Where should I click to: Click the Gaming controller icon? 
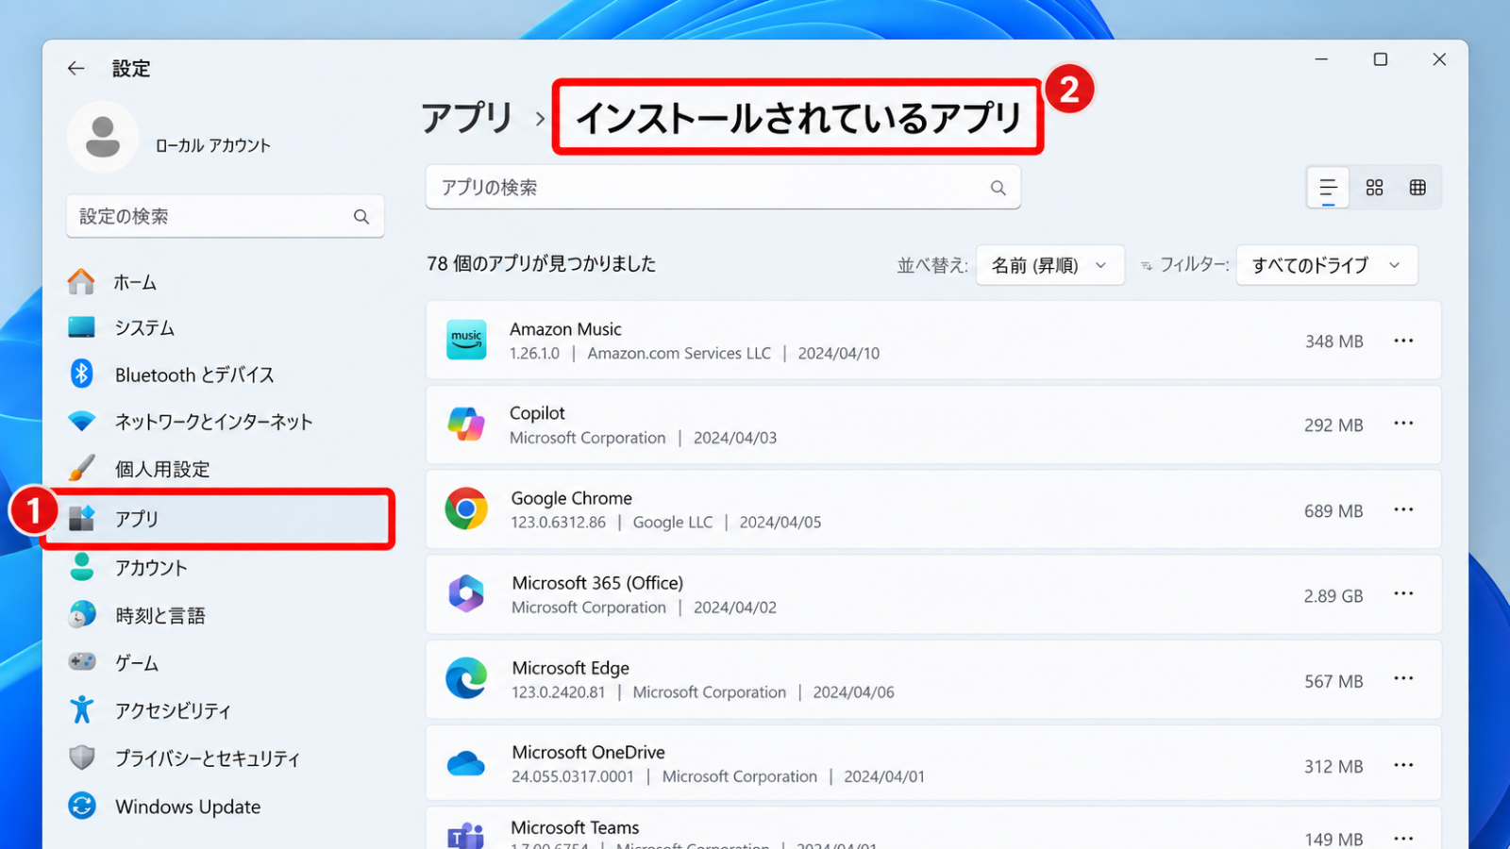[81, 662]
